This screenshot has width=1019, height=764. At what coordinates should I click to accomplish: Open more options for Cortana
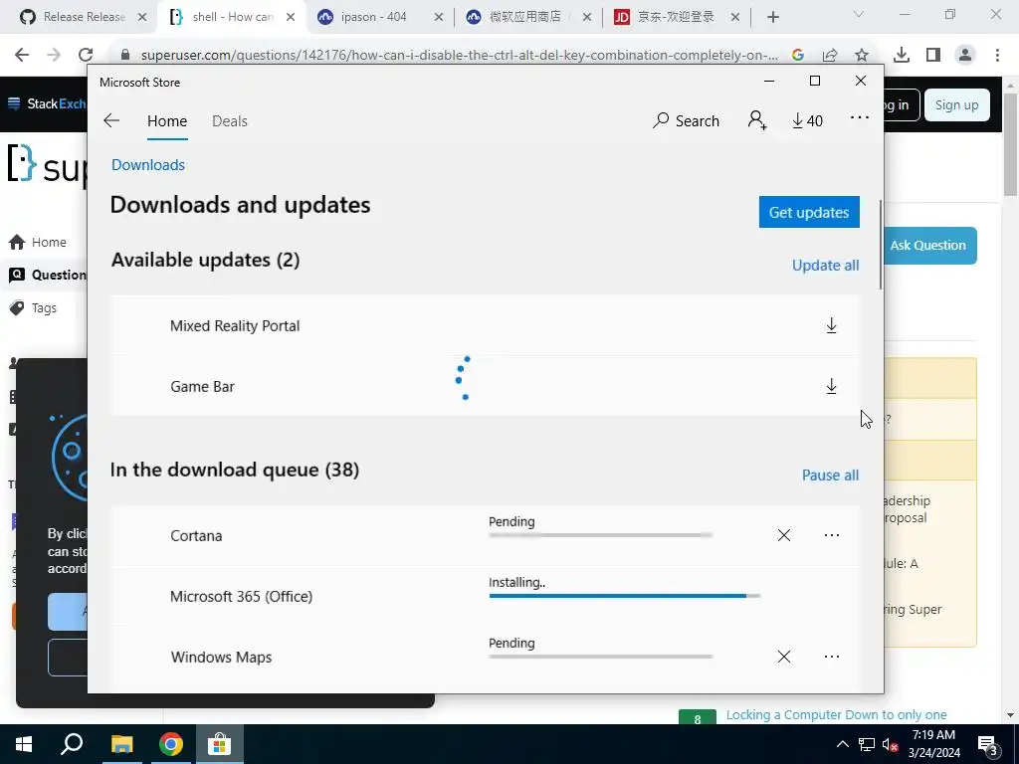832,535
